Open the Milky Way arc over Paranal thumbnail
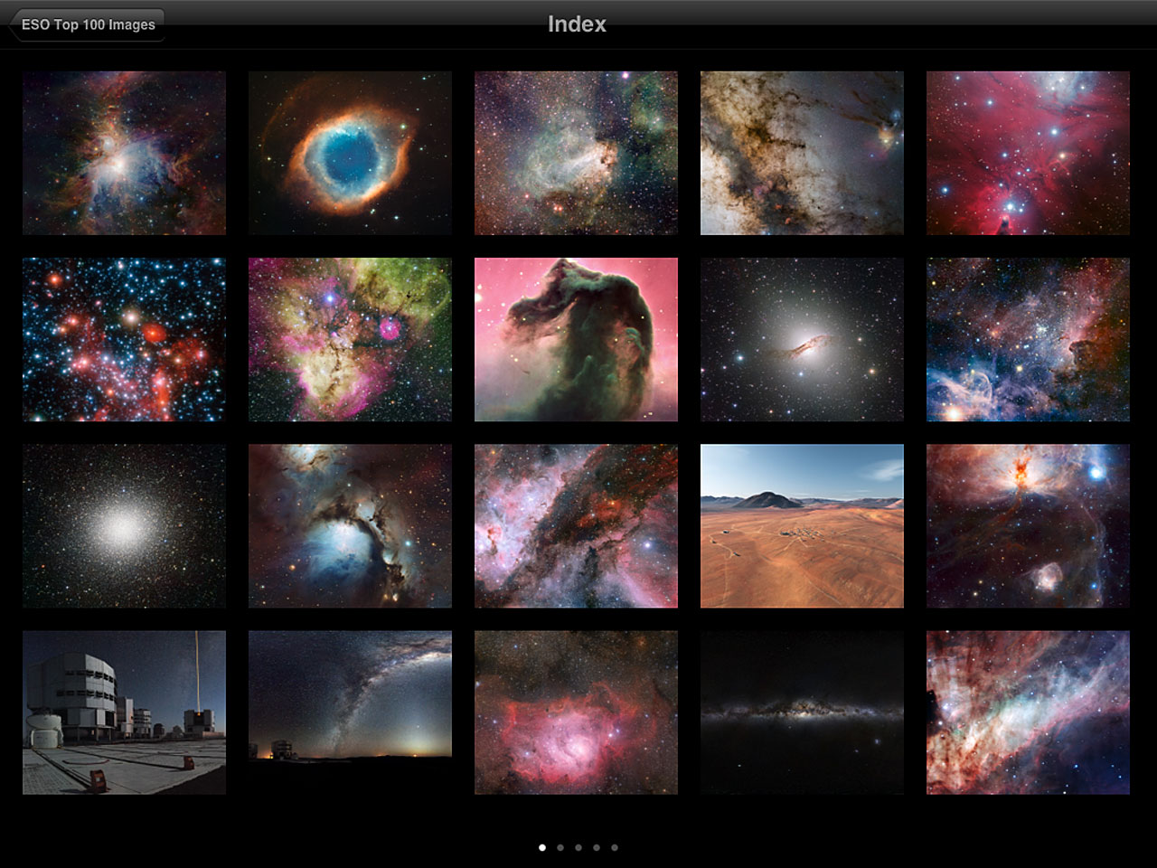The height and width of the screenshot is (868, 1157). pyautogui.click(x=350, y=712)
